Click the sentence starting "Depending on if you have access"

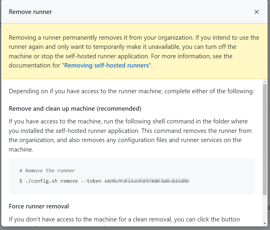[x=131, y=91]
